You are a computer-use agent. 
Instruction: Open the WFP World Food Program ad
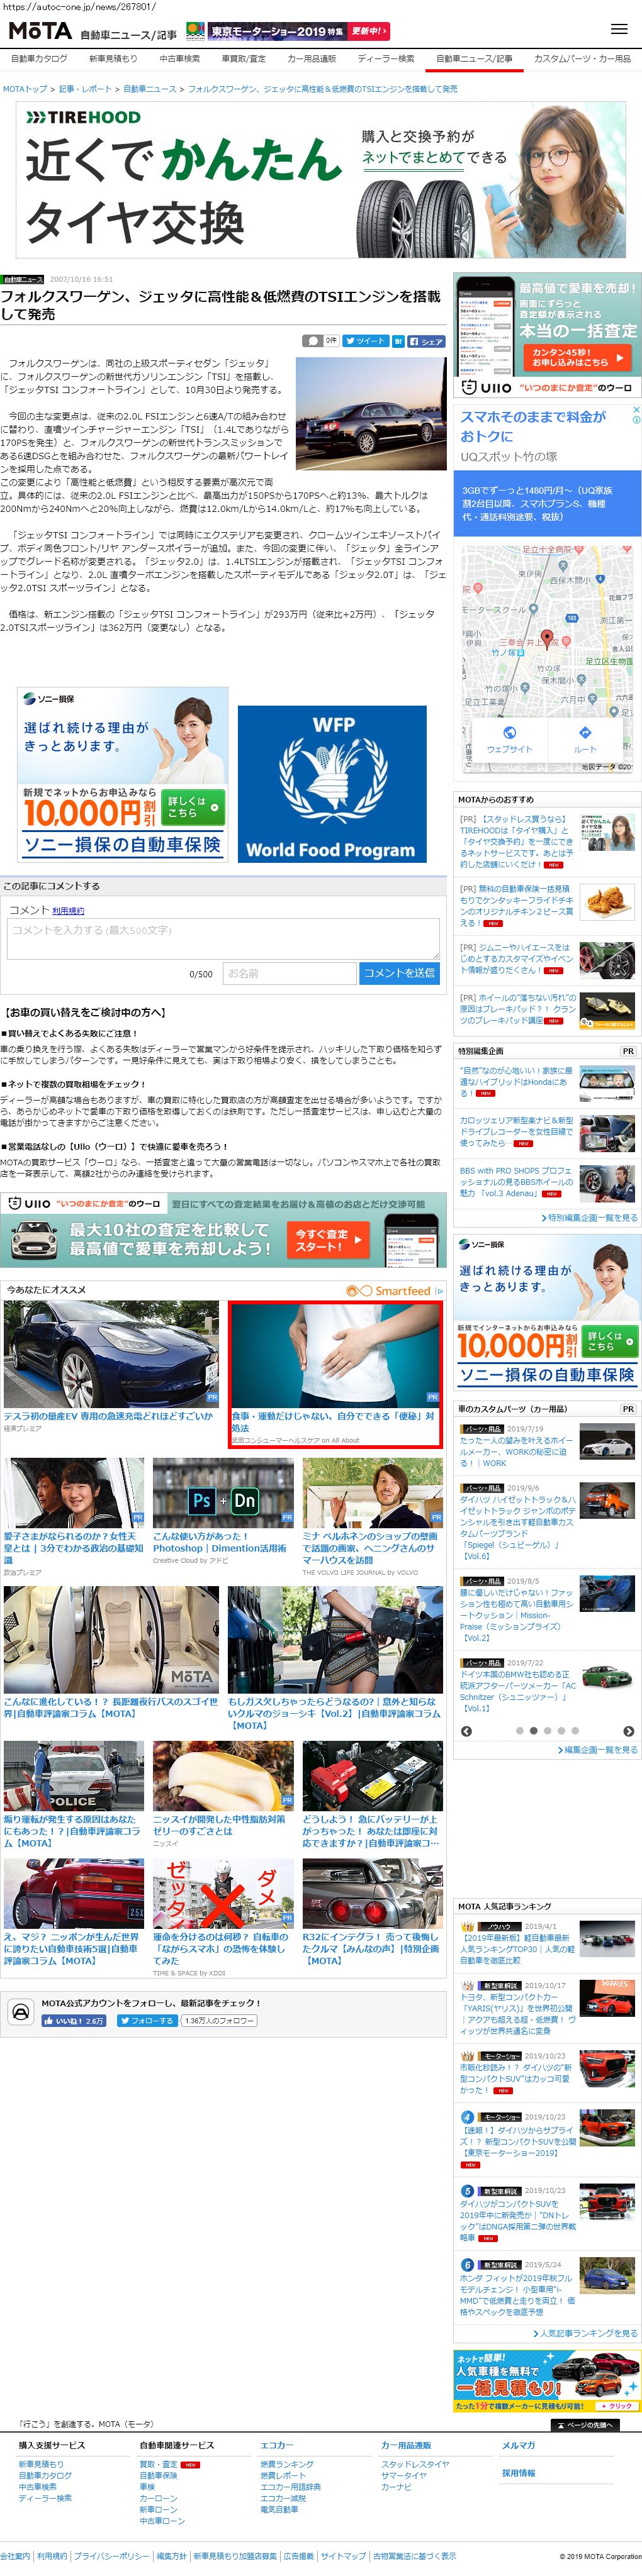(332, 784)
